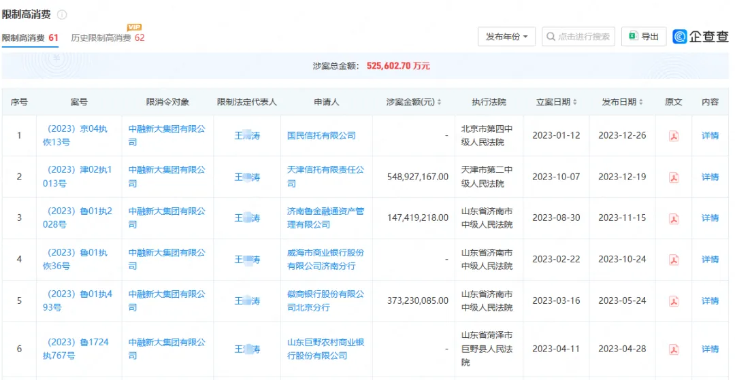
Task: View 详情 for row 6 山东巨野农村商业银行
Action: 710,349
